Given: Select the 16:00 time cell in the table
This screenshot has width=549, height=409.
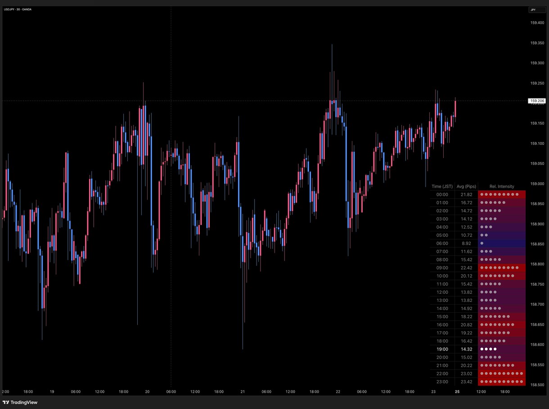Looking at the screenshot, I should coord(442,325).
